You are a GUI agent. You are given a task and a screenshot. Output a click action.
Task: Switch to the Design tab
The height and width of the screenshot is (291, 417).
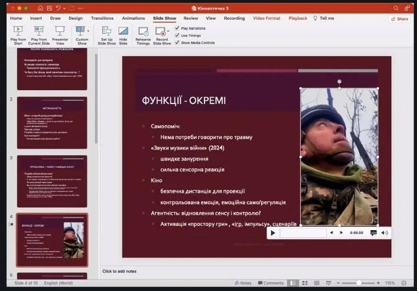[75, 18]
